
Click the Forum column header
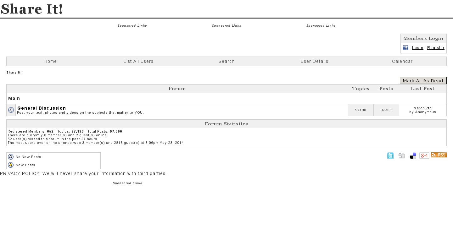[x=177, y=89]
